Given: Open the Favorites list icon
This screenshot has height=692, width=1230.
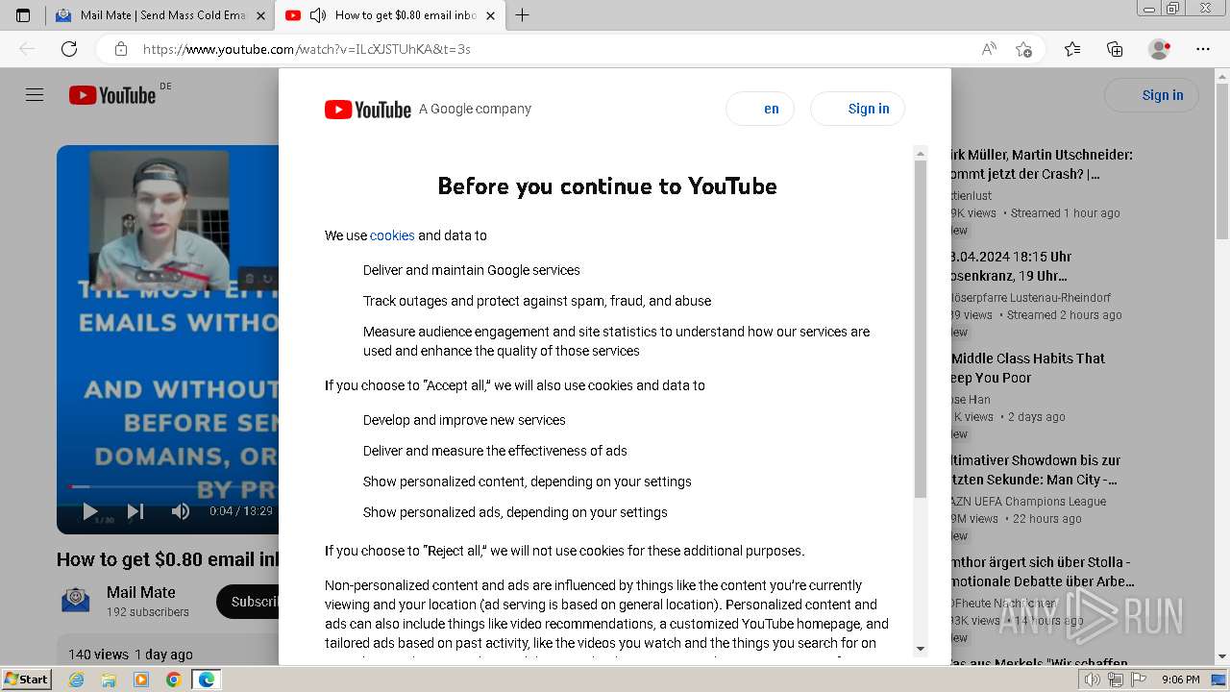Looking at the screenshot, I should [x=1072, y=49].
